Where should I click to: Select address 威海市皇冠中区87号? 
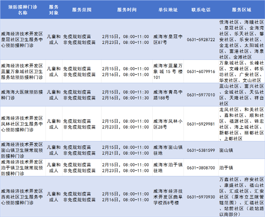(x=166, y=39)
